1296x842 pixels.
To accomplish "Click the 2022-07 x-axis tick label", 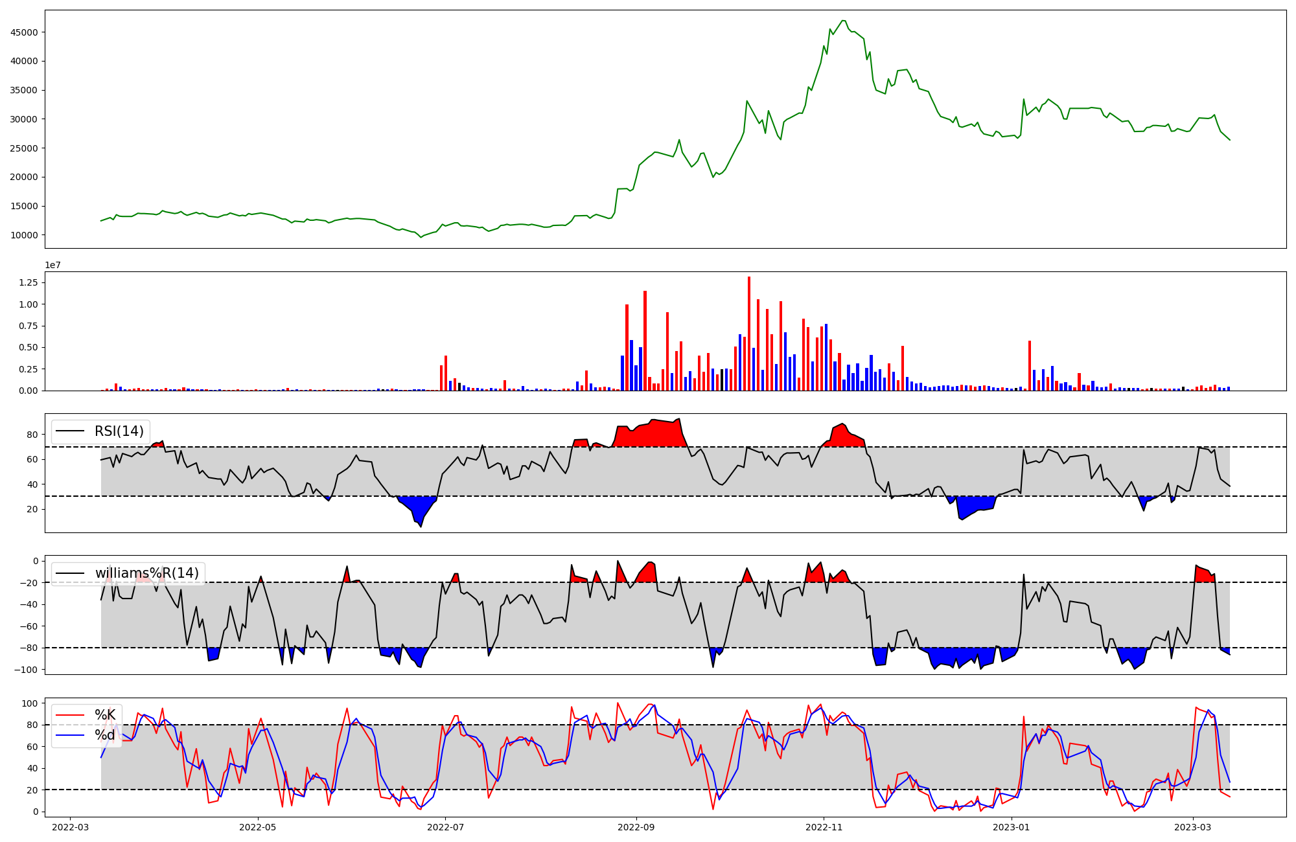I will (x=446, y=827).
